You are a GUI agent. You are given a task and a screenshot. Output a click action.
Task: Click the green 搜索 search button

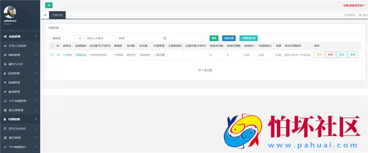coord(214,38)
